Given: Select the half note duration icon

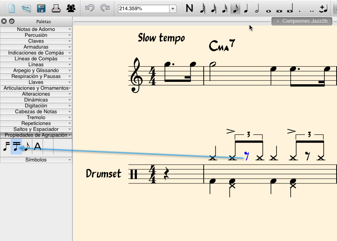Looking at the screenshot, I should point(257,8).
